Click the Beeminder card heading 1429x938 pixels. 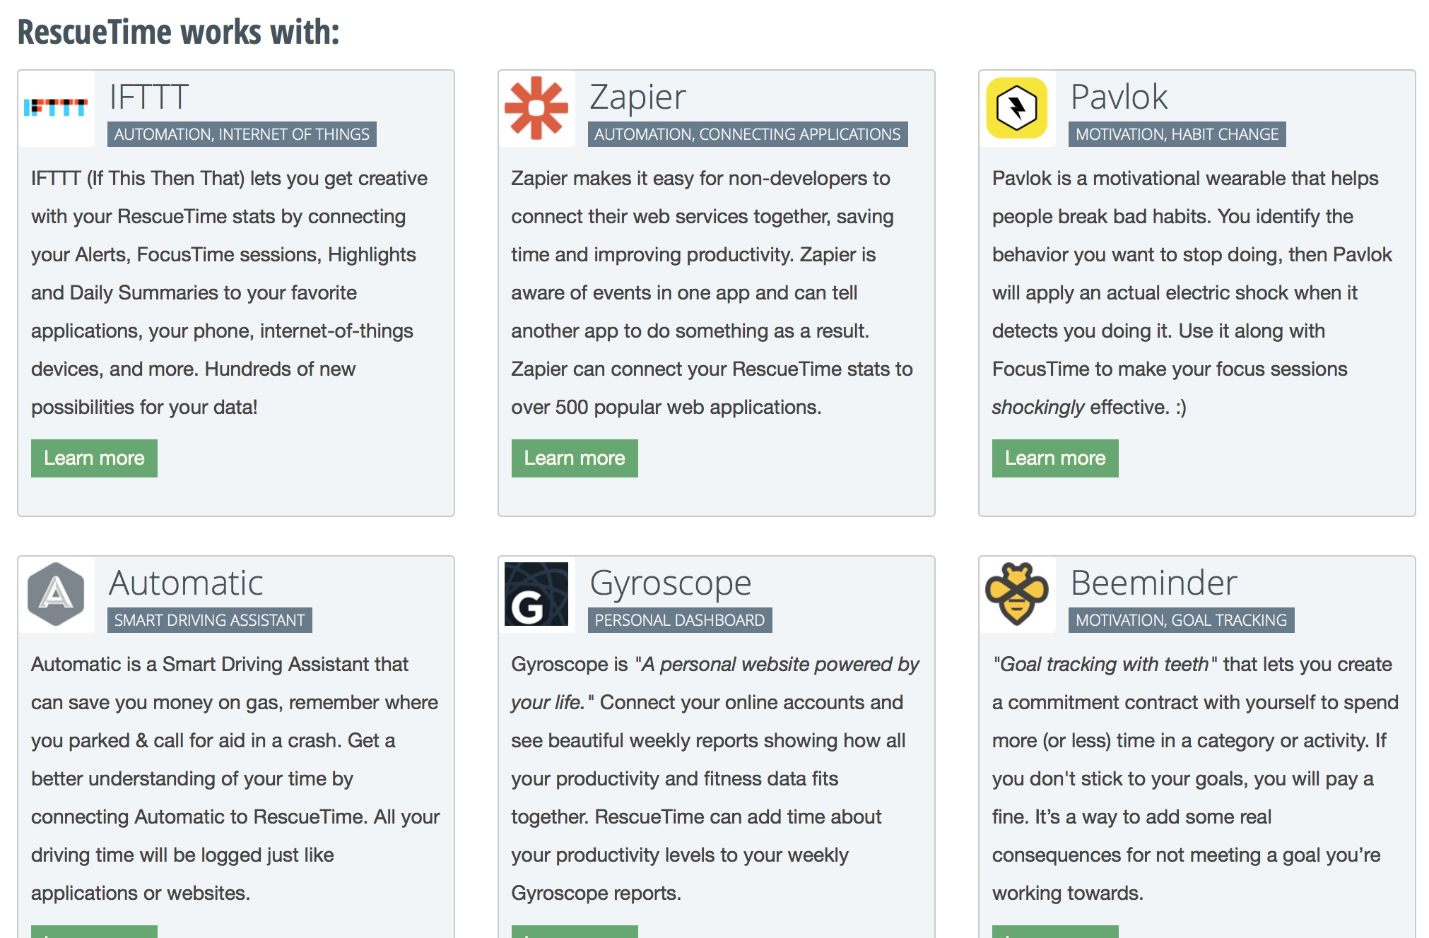coord(1153,583)
